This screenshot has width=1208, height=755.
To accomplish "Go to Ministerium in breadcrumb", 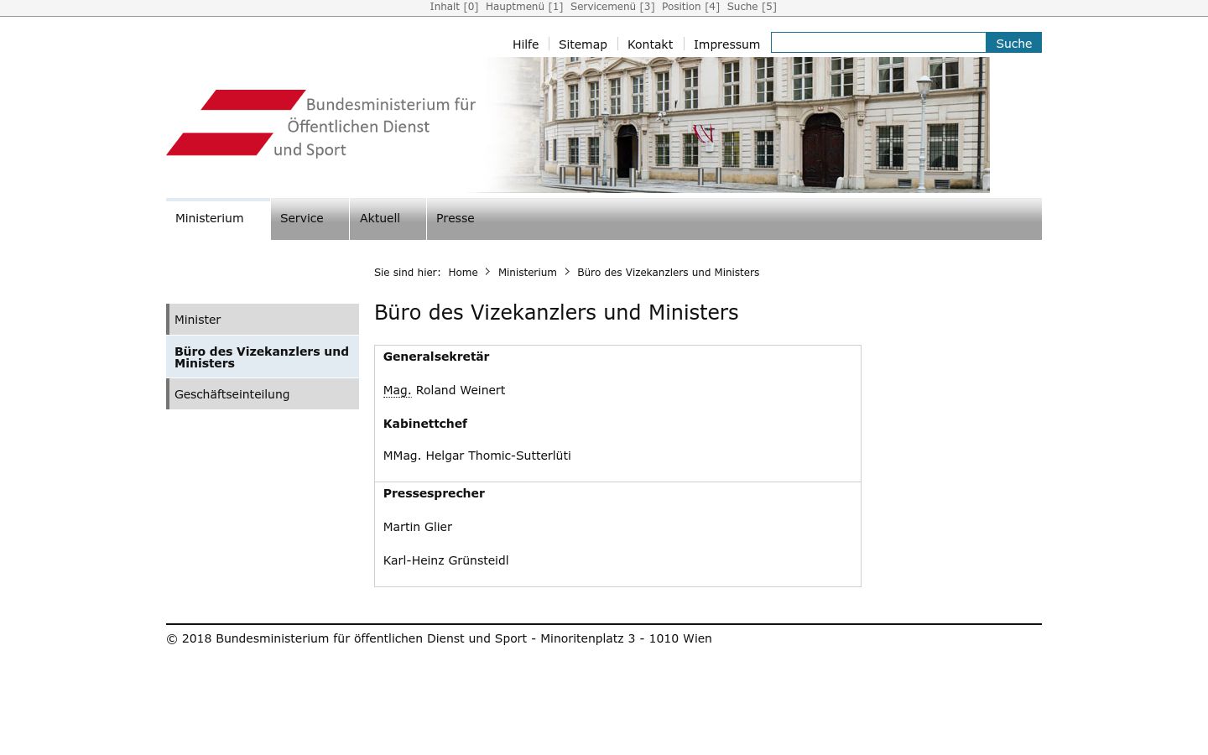I will 528,273.
